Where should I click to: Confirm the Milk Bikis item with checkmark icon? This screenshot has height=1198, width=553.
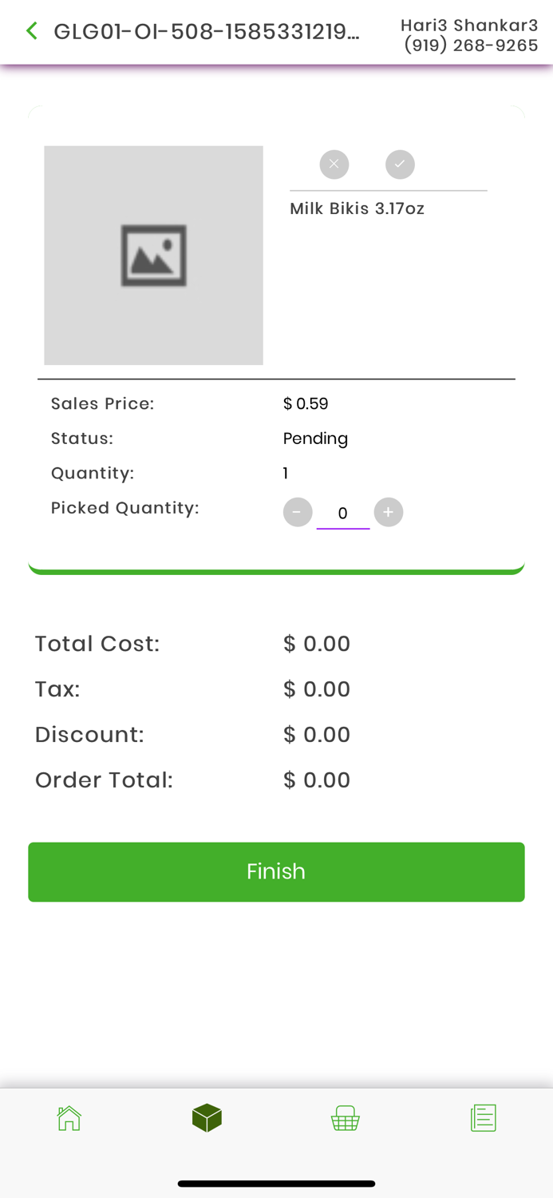pos(400,165)
